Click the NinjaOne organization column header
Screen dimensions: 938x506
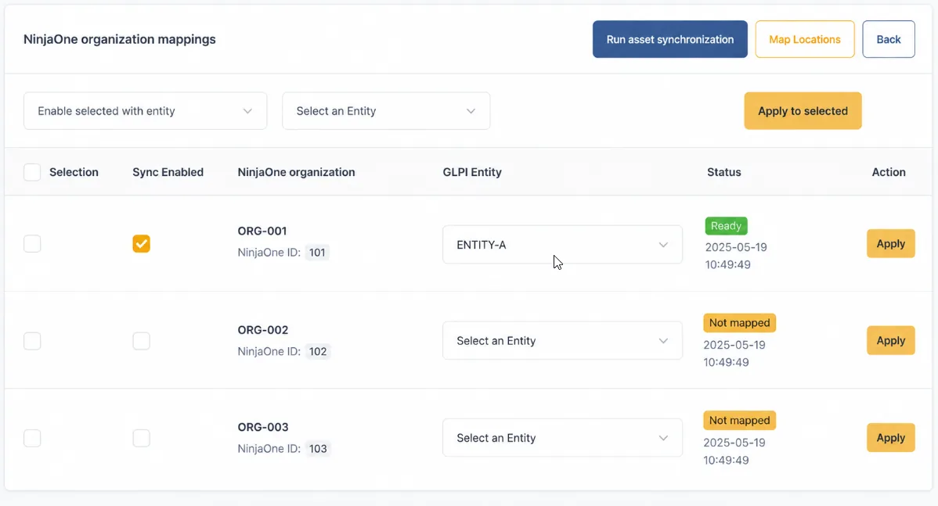coord(296,172)
